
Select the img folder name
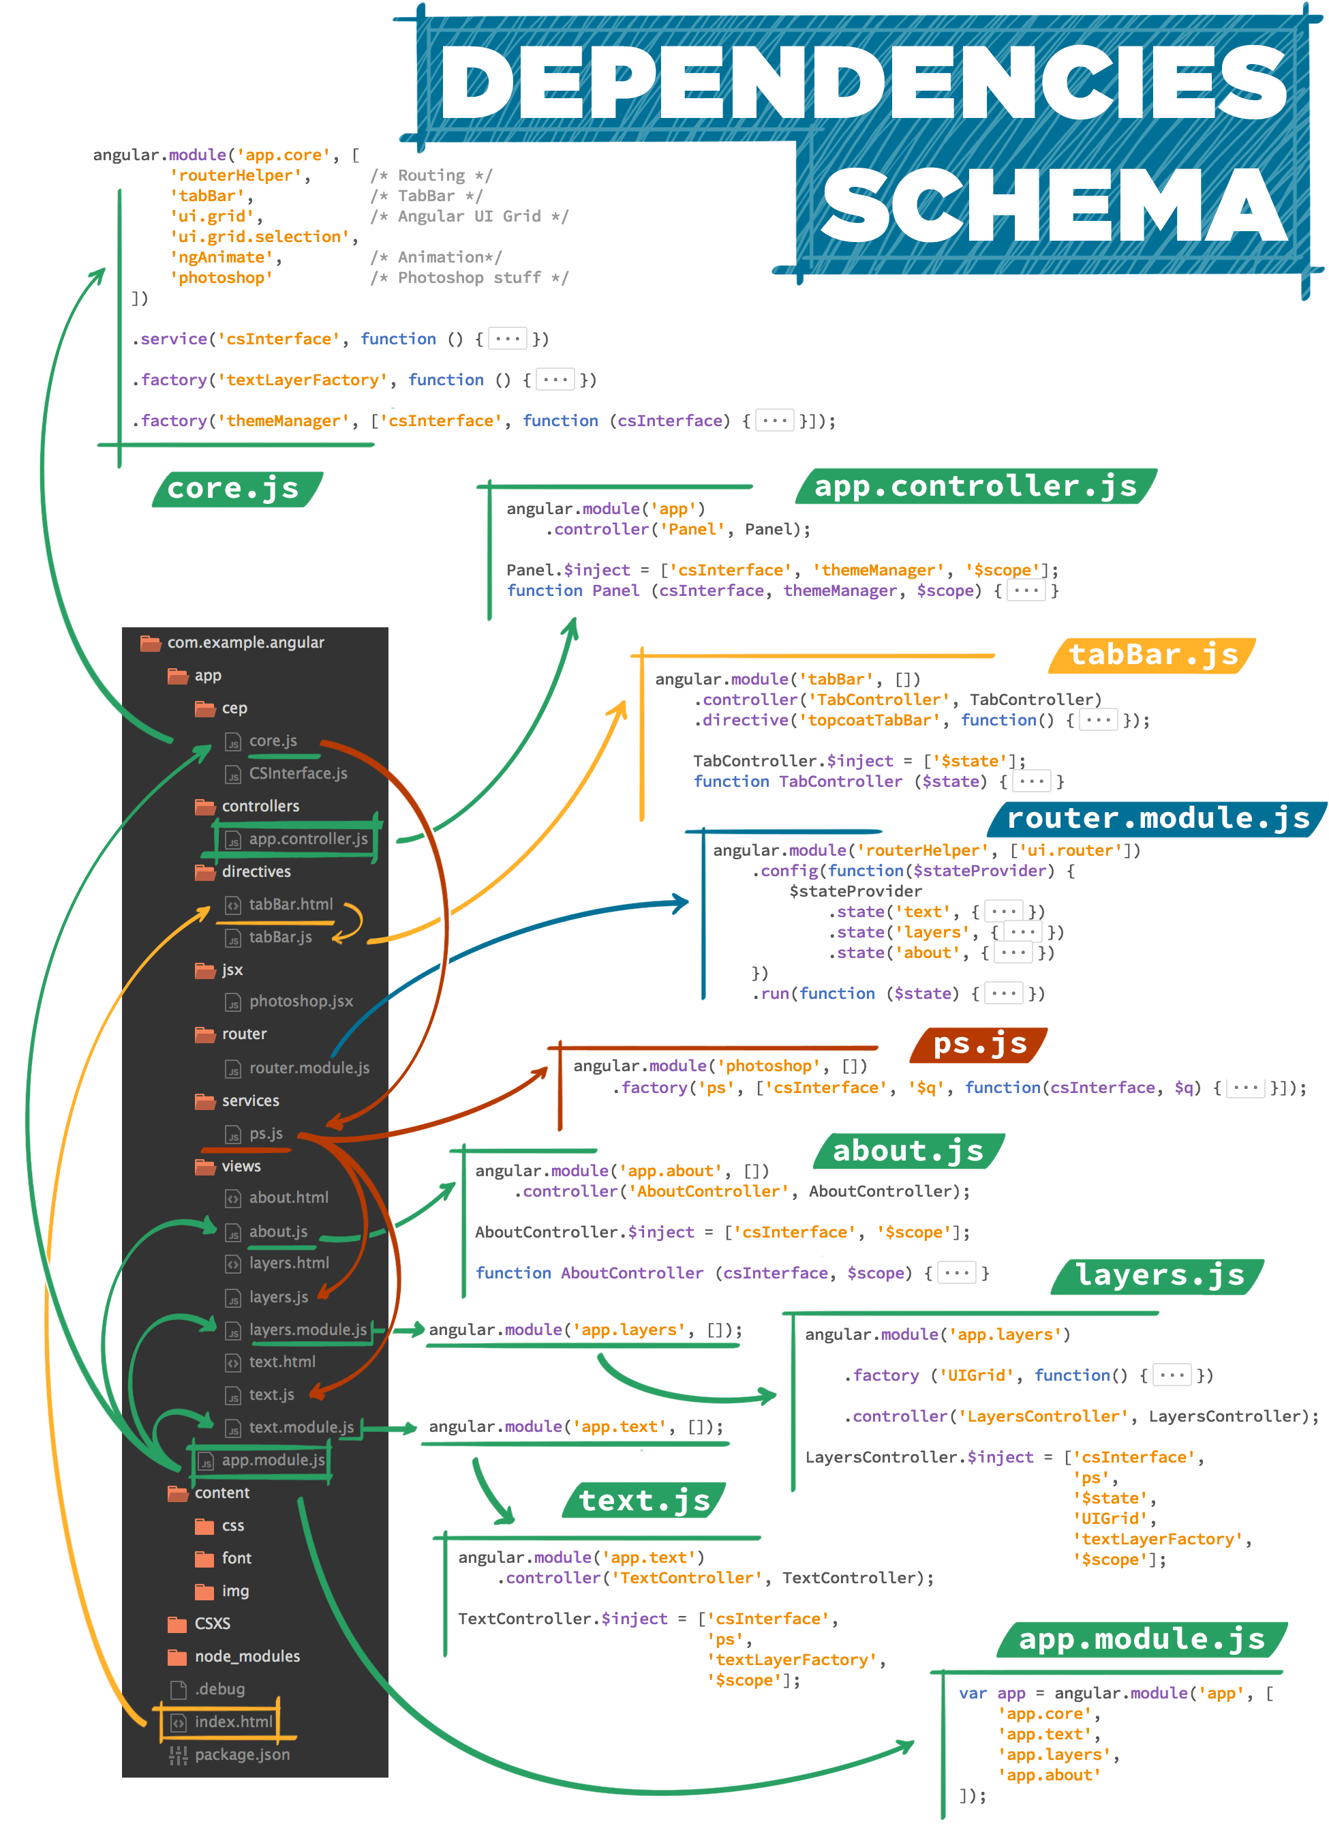235,1592
